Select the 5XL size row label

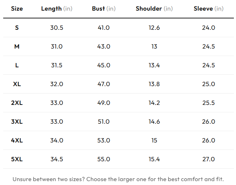pos(17,159)
